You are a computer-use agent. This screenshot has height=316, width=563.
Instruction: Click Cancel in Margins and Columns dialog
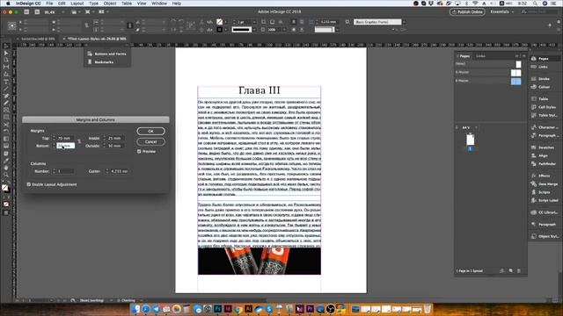tap(150, 142)
